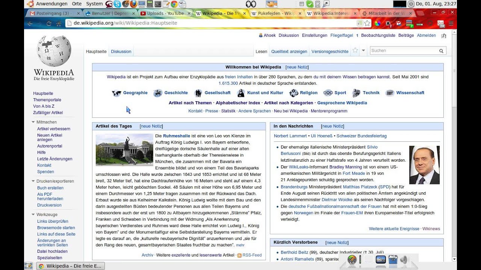This screenshot has width=481, height=270.
Task: Add page to watchlist via star icon
Action: coord(355,50)
